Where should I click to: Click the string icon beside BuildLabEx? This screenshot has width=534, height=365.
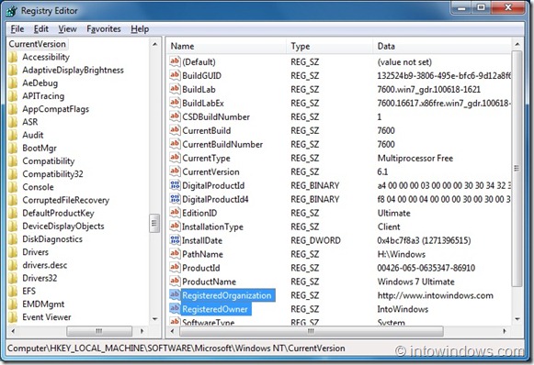point(175,103)
